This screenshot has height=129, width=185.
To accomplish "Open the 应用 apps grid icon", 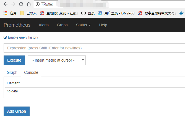I will coord(5,13).
